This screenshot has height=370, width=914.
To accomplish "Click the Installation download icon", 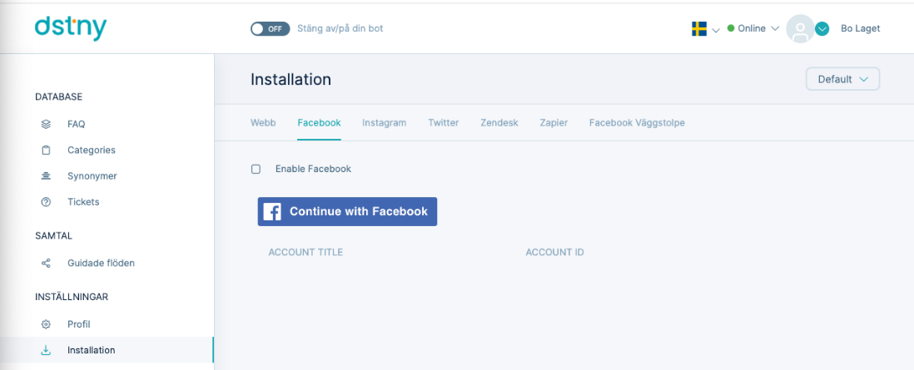I will pyautogui.click(x=46, y=350).
